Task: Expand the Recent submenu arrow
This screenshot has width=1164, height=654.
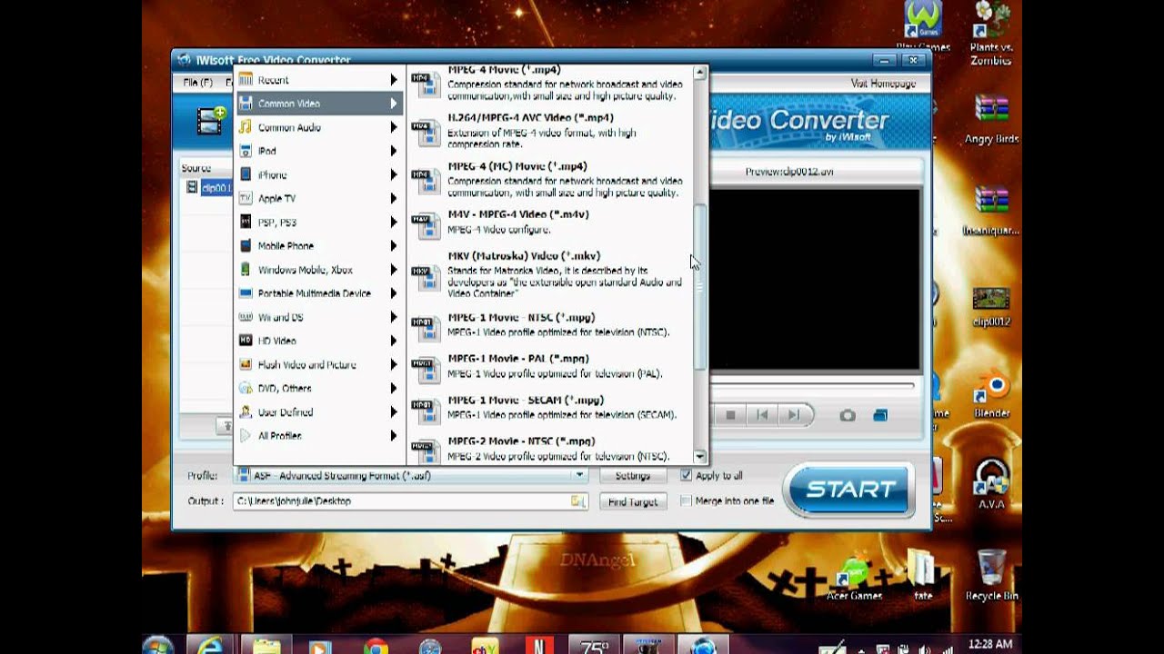Action: [394, 80]
